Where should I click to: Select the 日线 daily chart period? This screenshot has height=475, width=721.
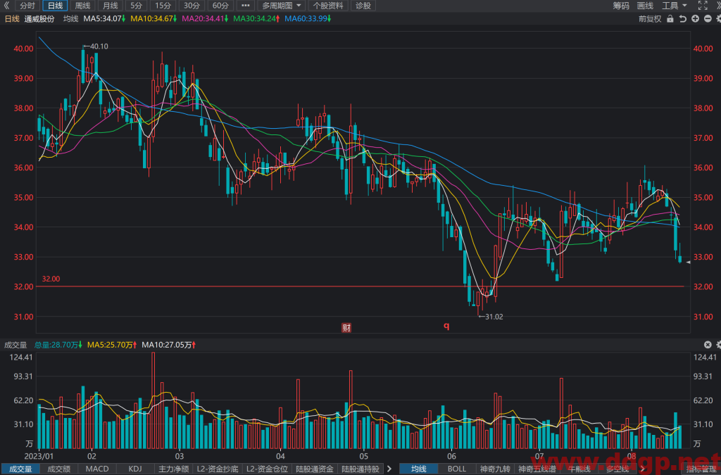tap(55, 6)
